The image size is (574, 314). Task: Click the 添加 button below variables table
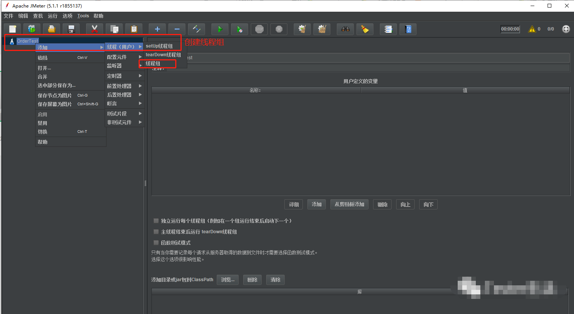click(316, 205)
